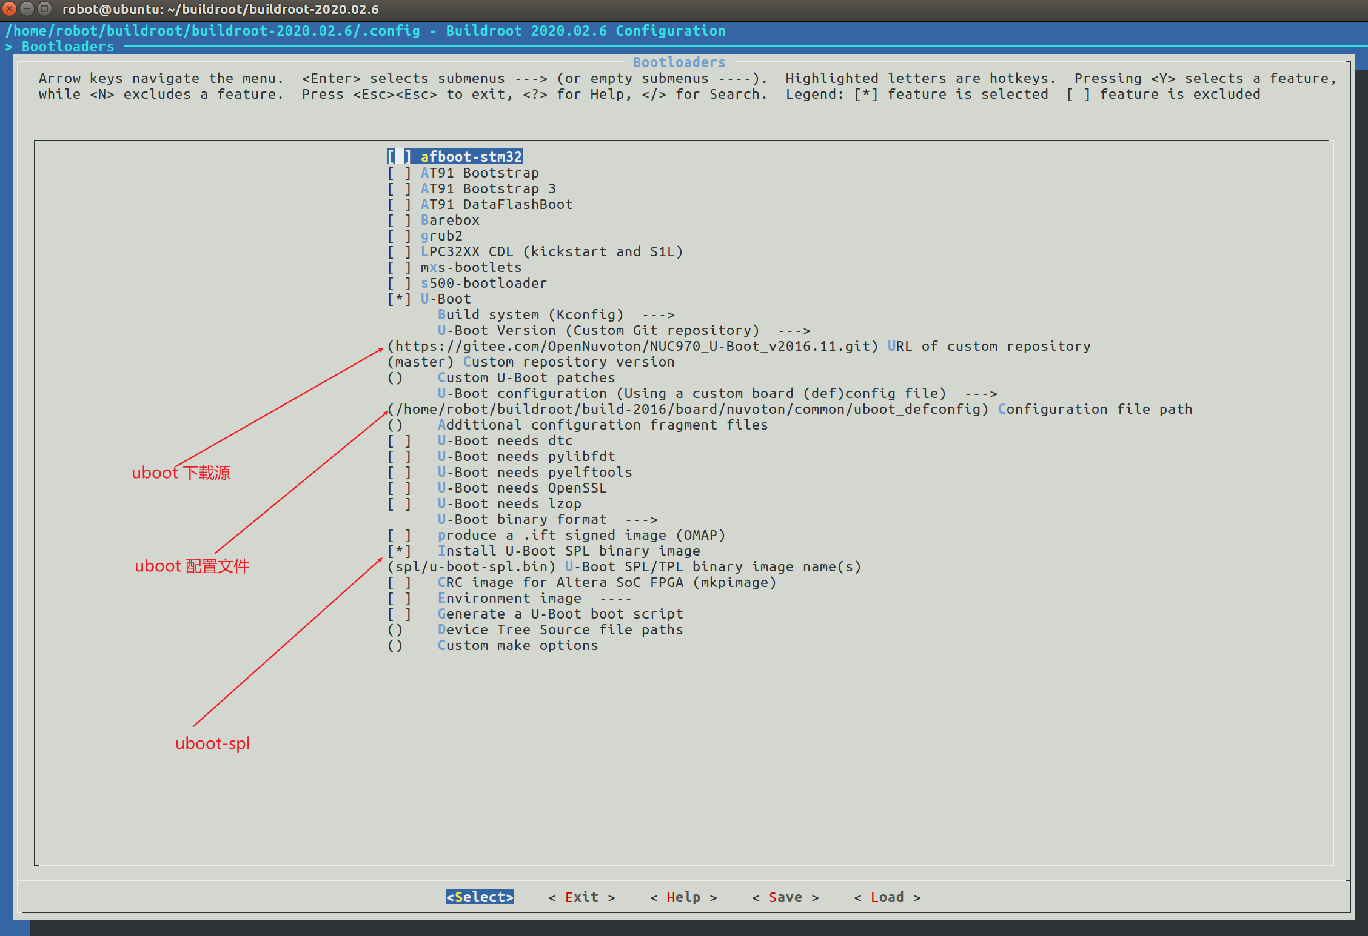This screenshot has height=936, width=1368.
Task: Click the terminal title robot@ubuntu
Action: click(x=220, y=9)
